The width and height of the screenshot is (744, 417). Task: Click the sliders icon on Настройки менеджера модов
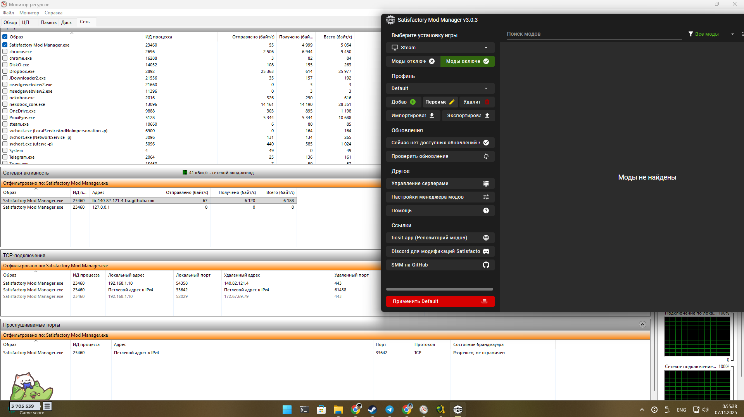(486, 197)
